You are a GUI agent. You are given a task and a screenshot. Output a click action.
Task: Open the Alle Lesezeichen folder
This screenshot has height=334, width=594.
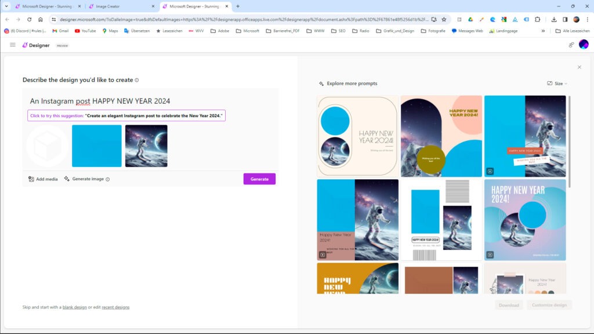(572, 31)
